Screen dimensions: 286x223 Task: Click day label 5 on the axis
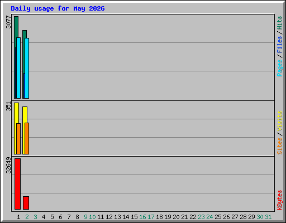[52, 217]
